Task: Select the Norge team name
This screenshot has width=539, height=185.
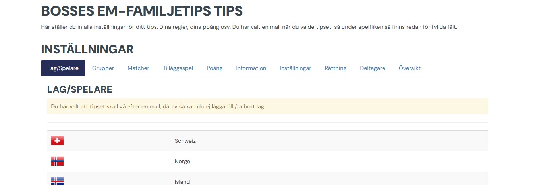Action: tap(182, 161)
